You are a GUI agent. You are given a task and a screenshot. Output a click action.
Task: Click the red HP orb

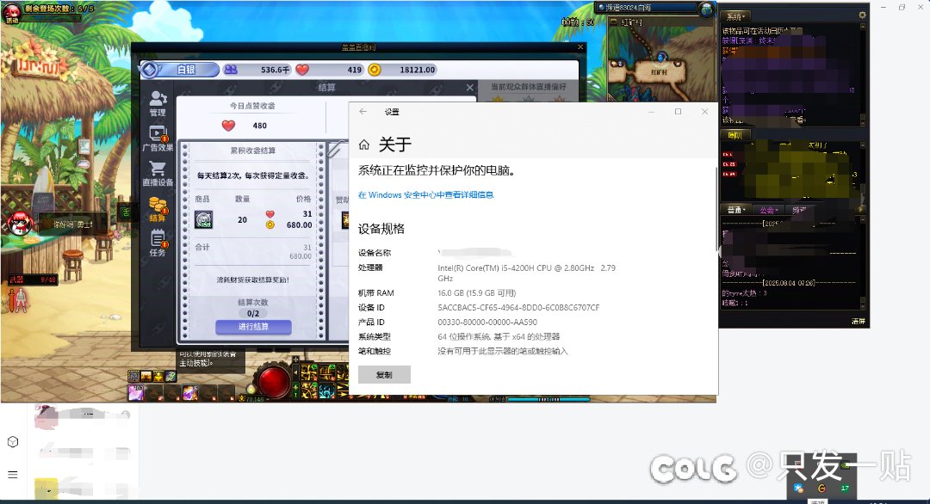click(273, 381)
